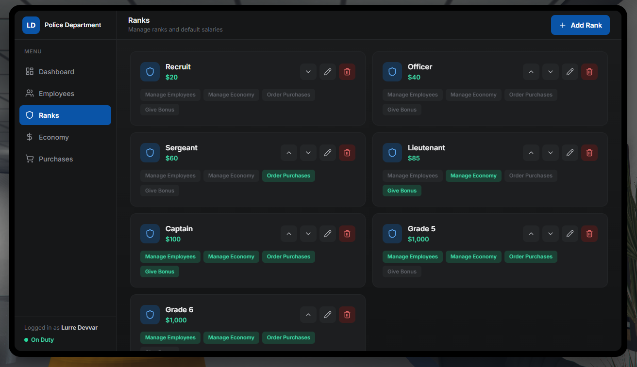Toggle Order Purchases permission for Sergeant
Viewport: 637px width, 367px height.
coord(288,176)
